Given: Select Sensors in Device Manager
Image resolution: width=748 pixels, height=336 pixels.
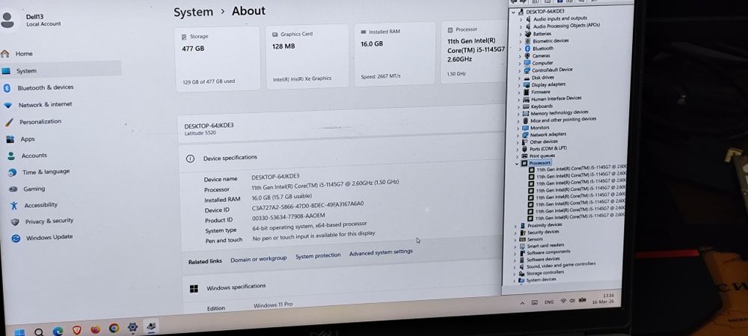Looking at the screenshot, I should (535, 239).
